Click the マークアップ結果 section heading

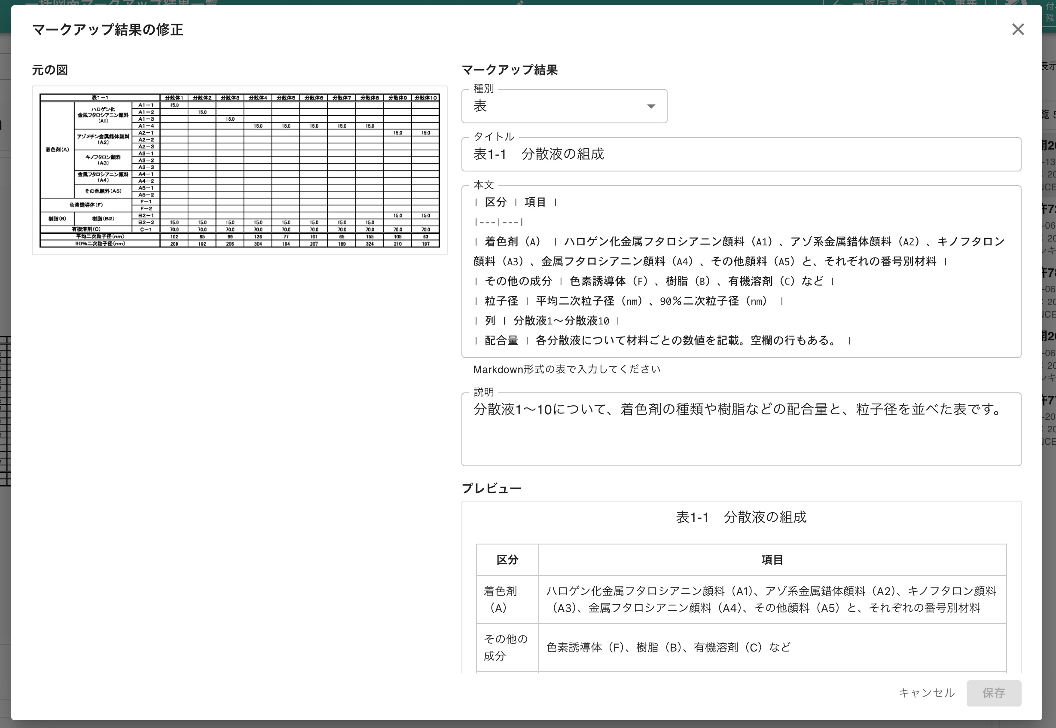pyautogui.click(x=510, y=70)
